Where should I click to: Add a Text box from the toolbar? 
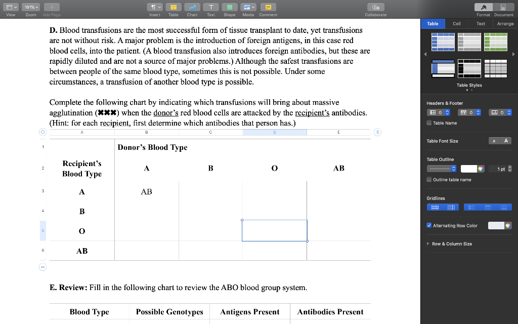211,7
